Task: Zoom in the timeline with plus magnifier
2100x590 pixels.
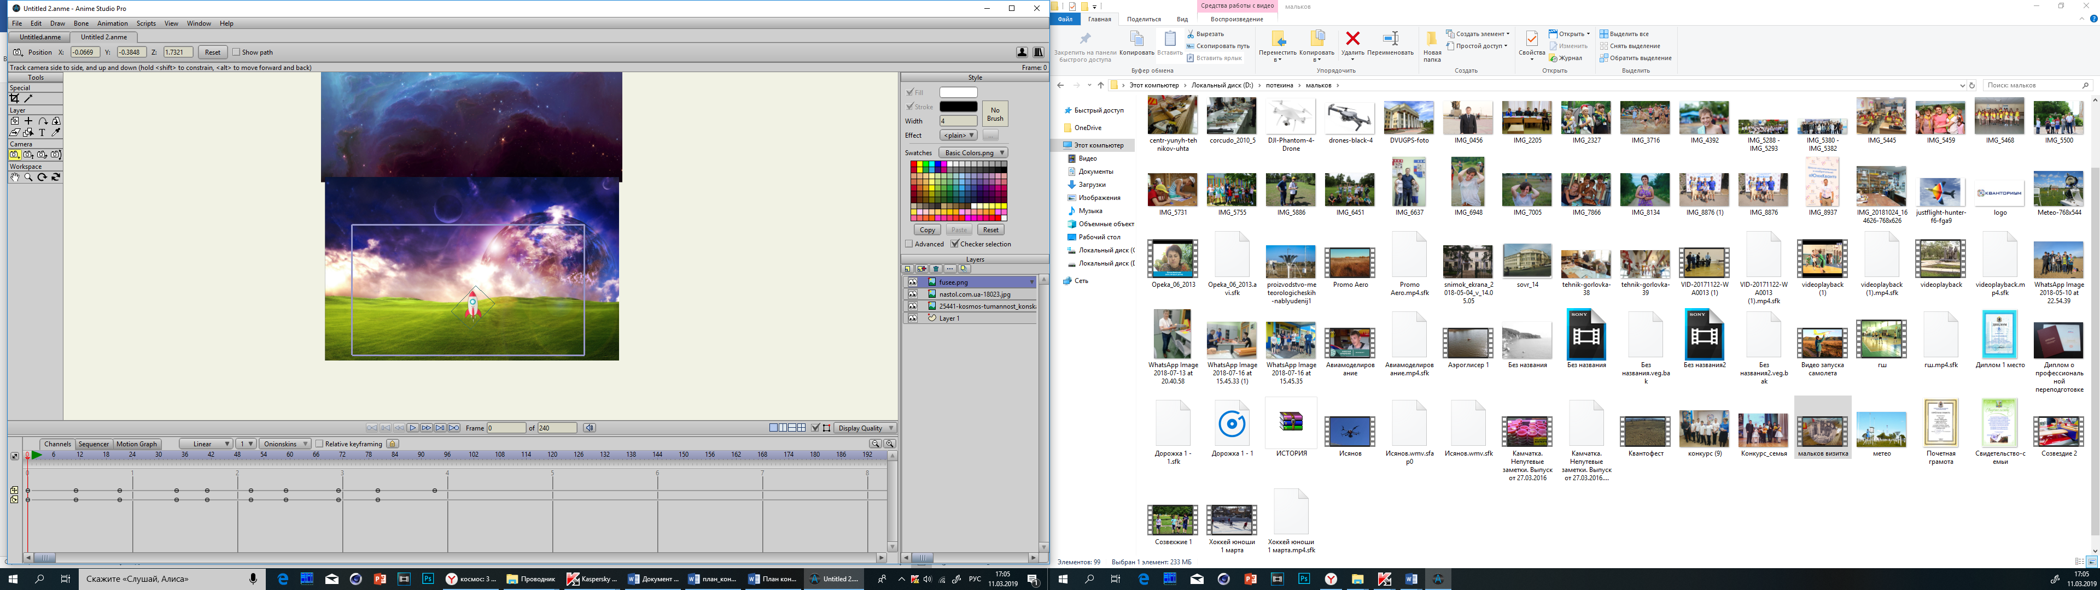Action: (889, 443)
